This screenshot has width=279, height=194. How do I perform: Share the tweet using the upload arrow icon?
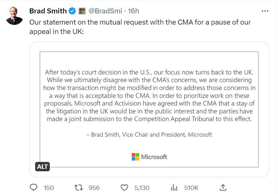click(223, 187)
